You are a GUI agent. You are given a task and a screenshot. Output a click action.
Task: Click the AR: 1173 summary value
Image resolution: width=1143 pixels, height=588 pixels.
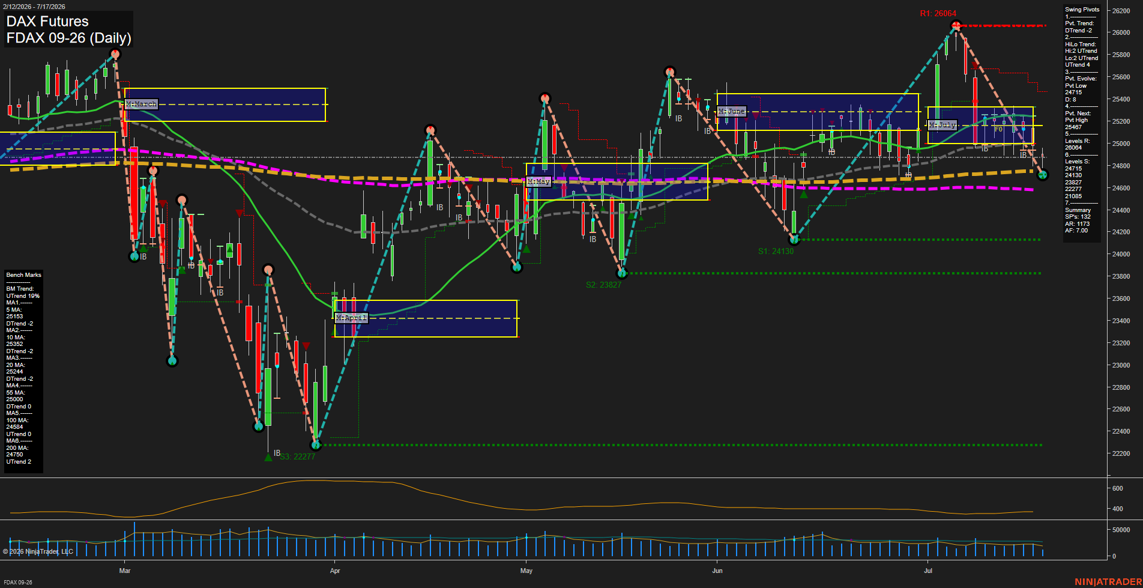tap(1078, 223)
